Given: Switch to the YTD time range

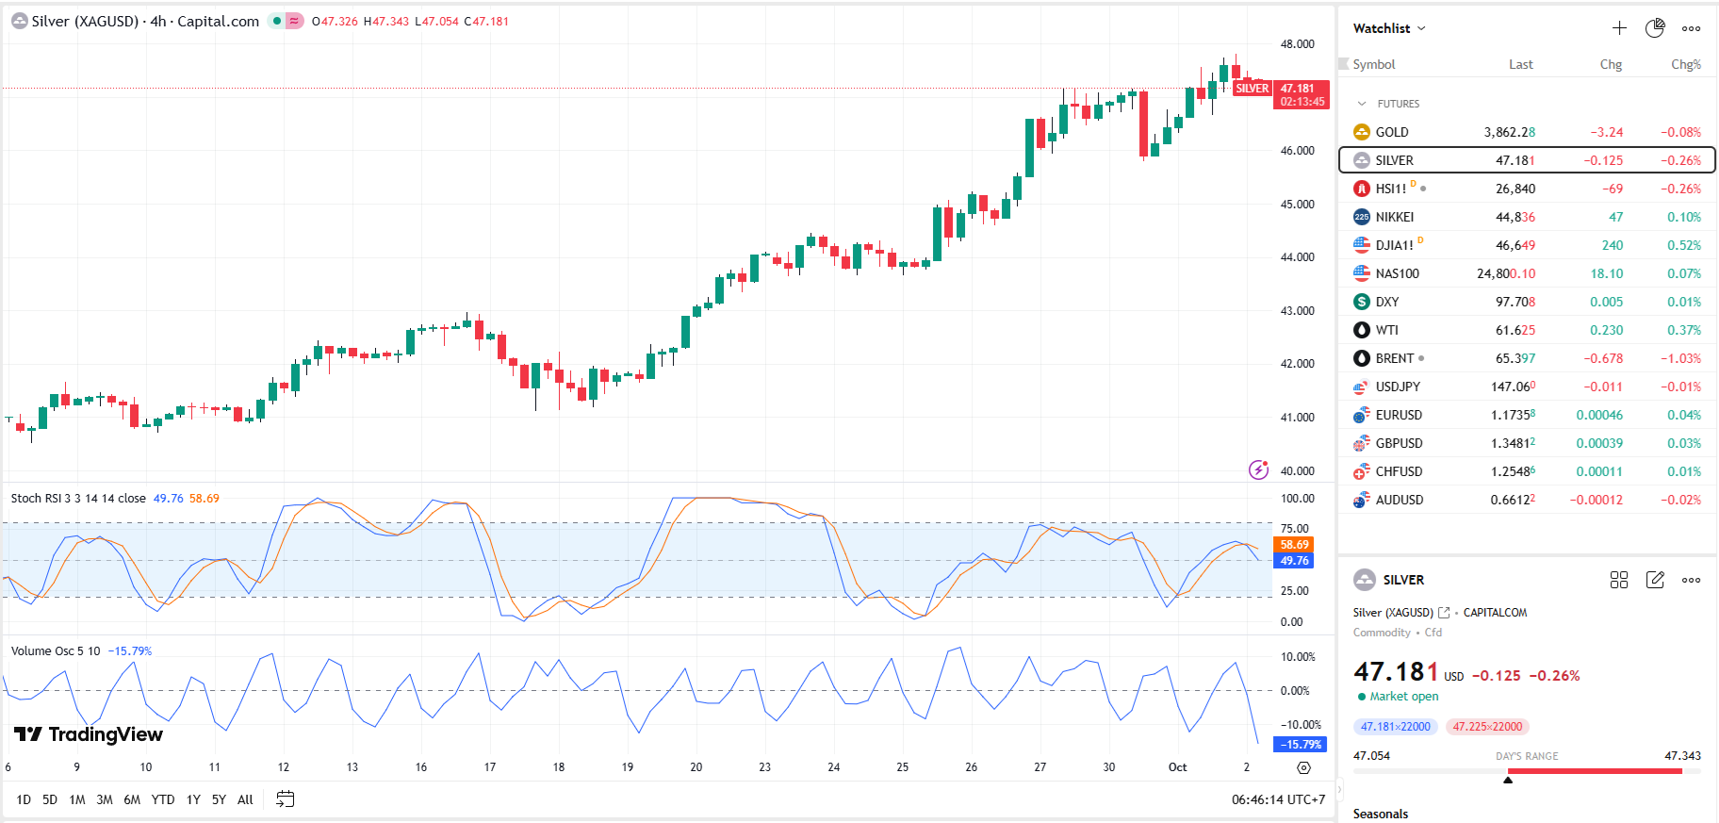Looking at the screenshot, I should click(163, 799).
